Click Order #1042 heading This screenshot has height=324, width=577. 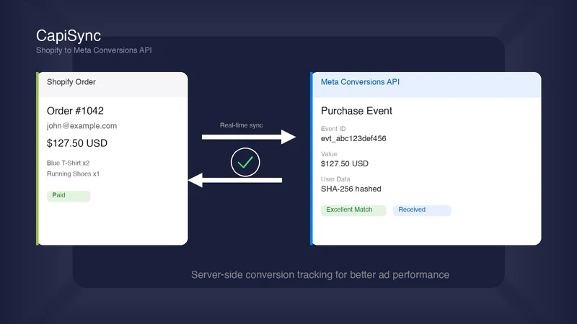[x=75, y=111]
